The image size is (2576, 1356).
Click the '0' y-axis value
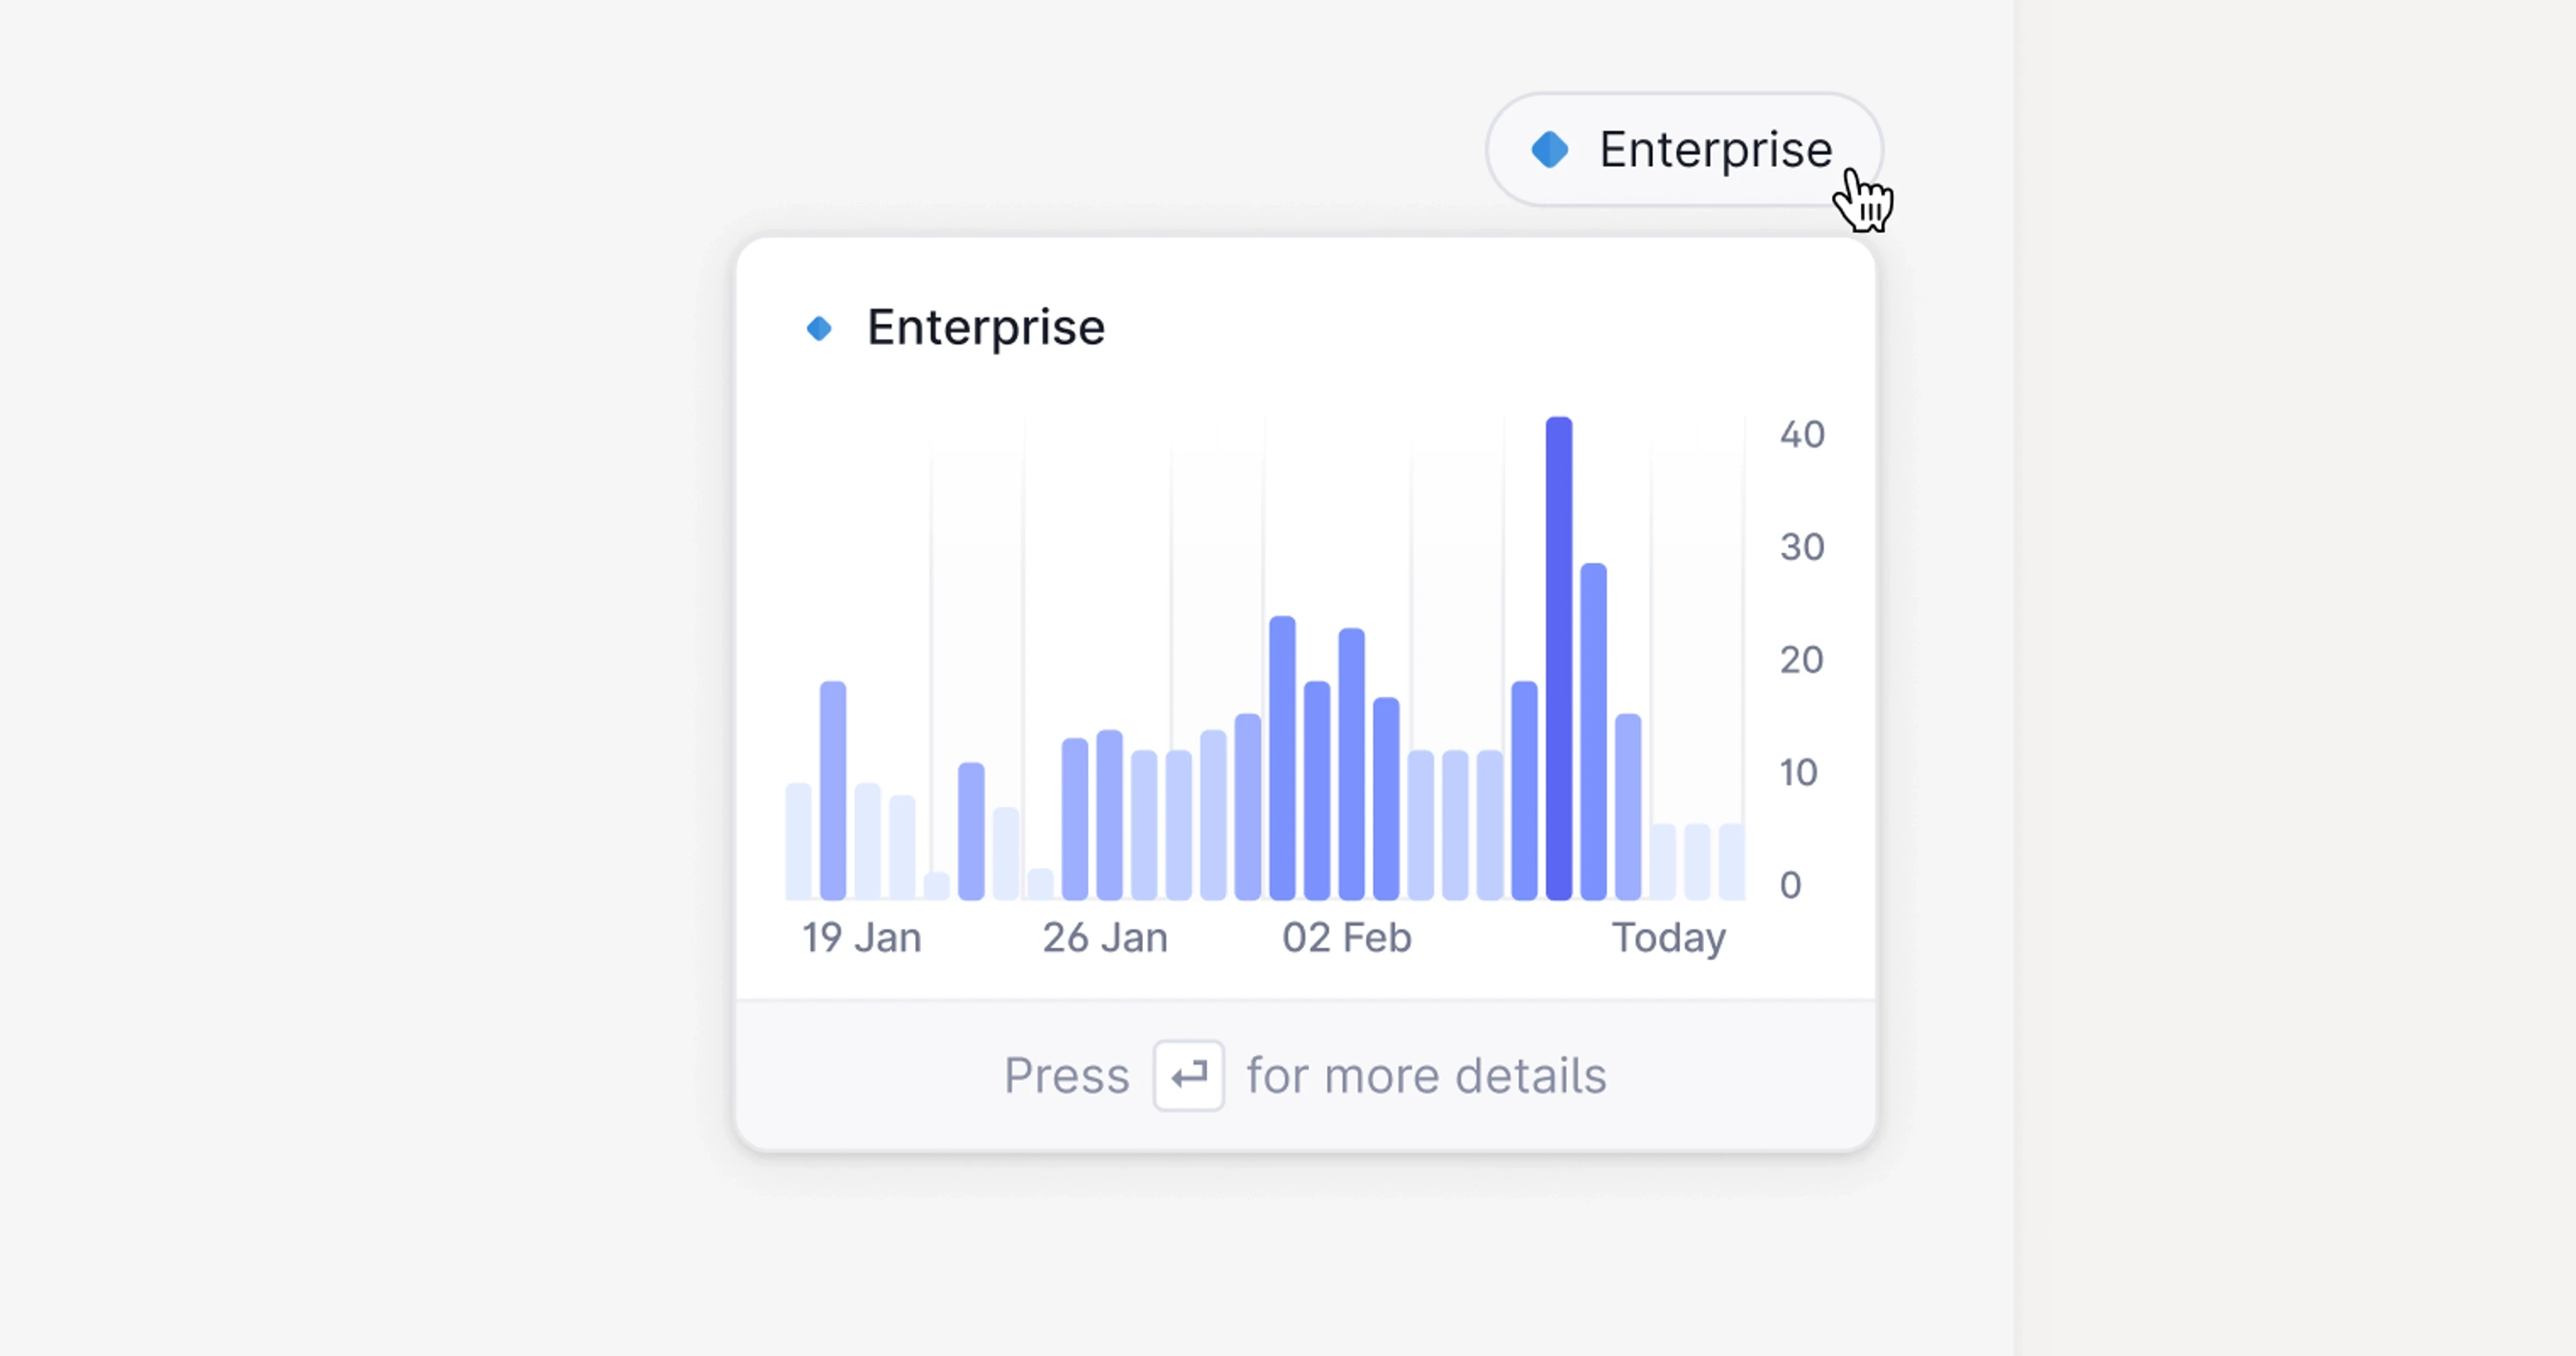click(1790, 885)
